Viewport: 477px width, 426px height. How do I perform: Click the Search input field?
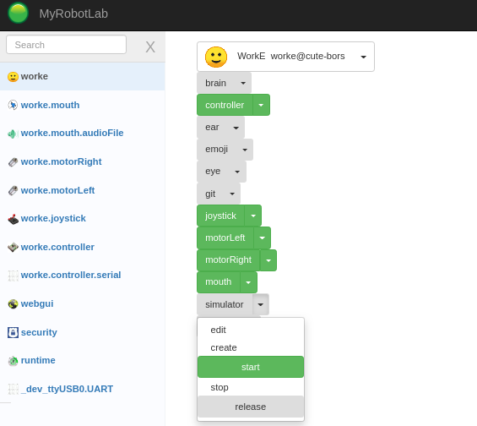(x=67, y=45)
